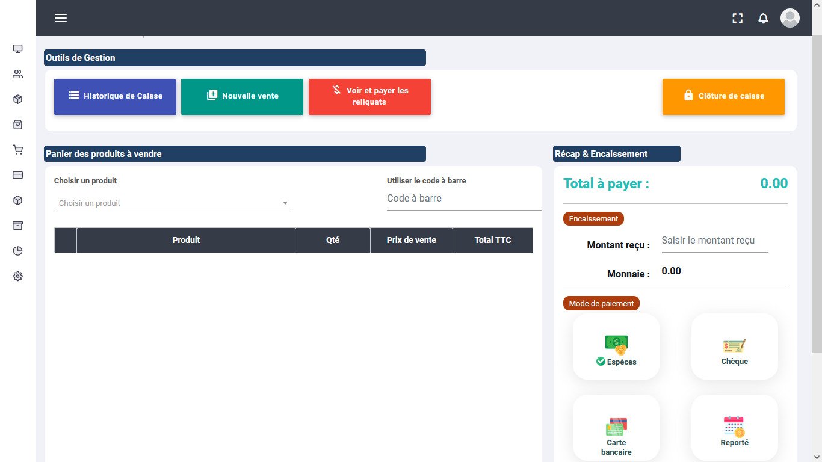
Task: Open the users section in the sidebar
Action: (x=17, y=73)
